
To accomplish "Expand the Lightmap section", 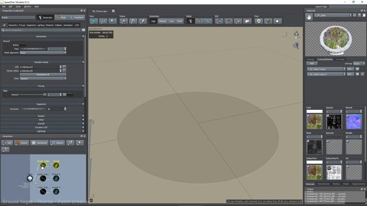I will (x=83, y=131).
